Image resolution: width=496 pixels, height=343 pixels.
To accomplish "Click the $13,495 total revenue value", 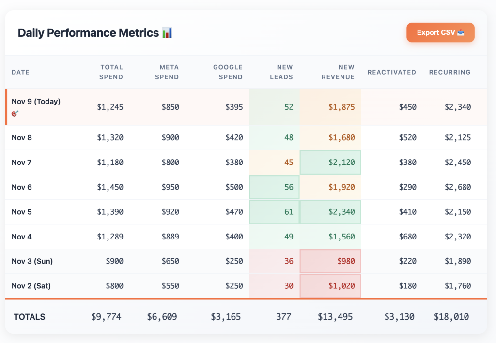I will click(335, 317).
